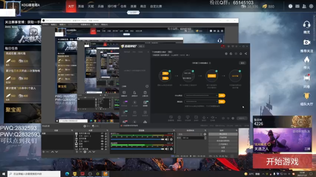Lock the 视频采集设备 source
Image resolution: width=316 pixels, height=177 pixels.
106,133
